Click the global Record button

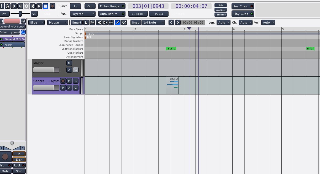[x=53, y=6]
